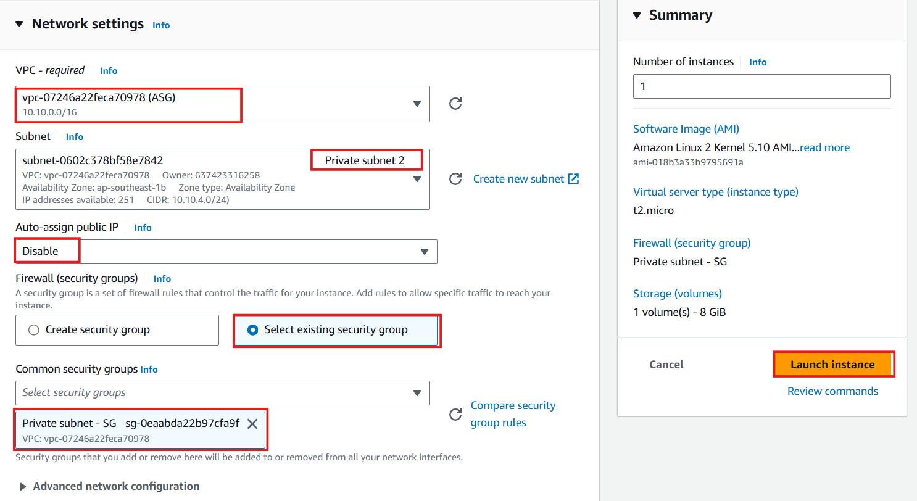Click Compare security group rules link
Image resolution: width=917 pixels, height=501 pixels.
tap(513, 414)
